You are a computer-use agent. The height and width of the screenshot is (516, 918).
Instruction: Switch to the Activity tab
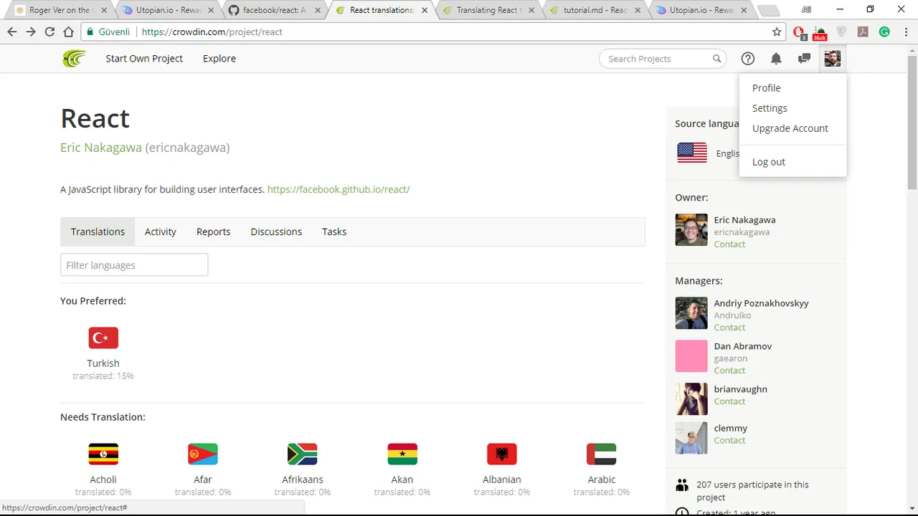tap(161, 231)
